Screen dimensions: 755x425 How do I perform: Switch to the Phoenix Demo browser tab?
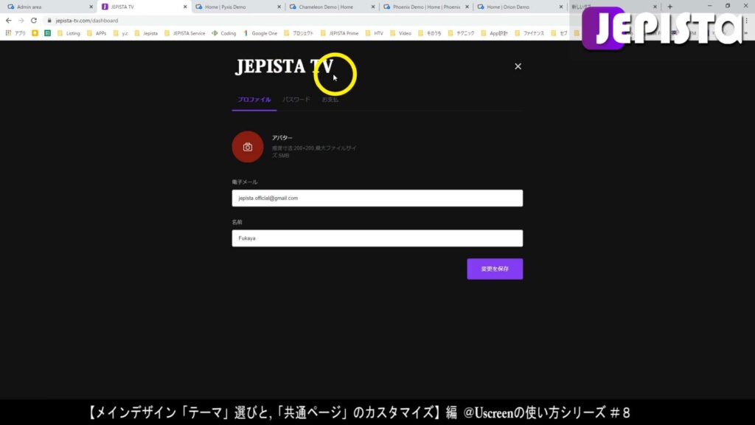click(426, 7)
